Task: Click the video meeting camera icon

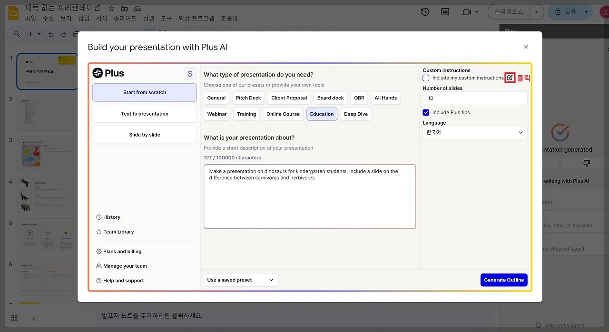Action: (466, 12)
